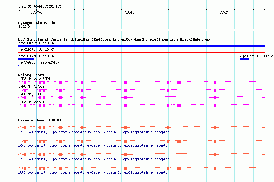274x182 pixels.
Task: Open the nsv829871 (Wong2007) variant label
Action: 37,49
